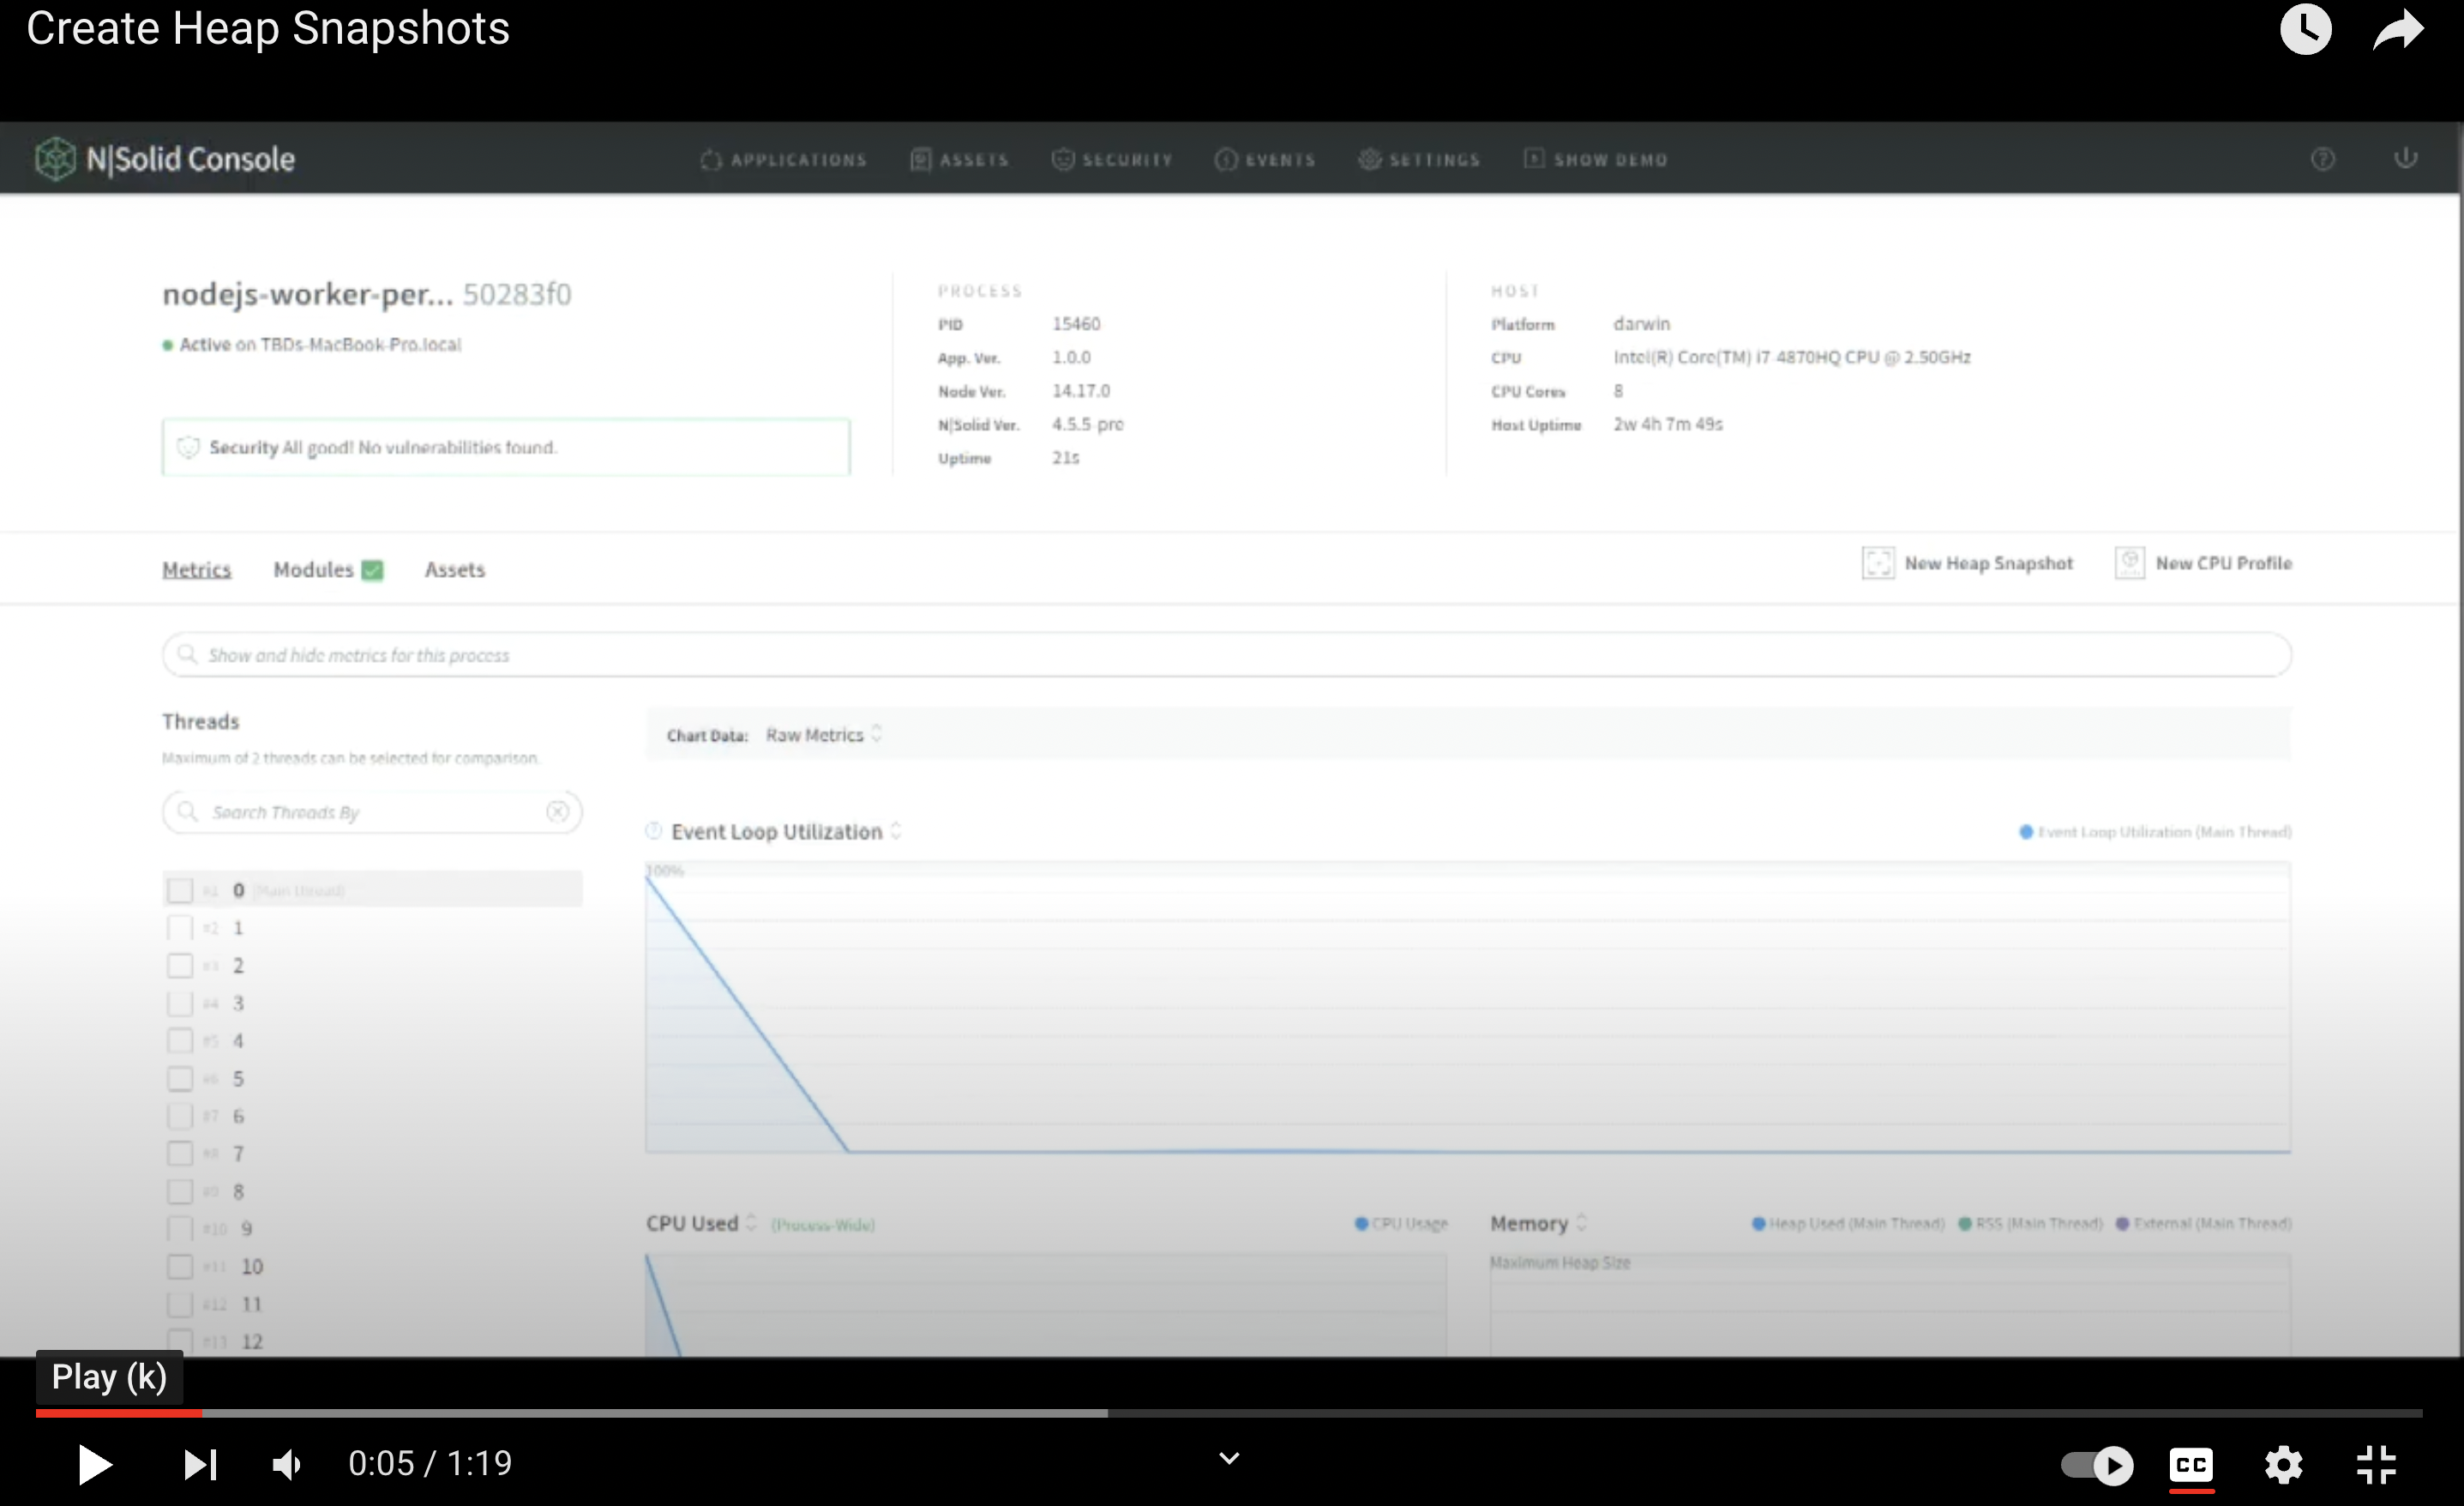Skip to the next video
Image resolution: width=2464 pixels, height=1506 pixels.
(200, 1465)
